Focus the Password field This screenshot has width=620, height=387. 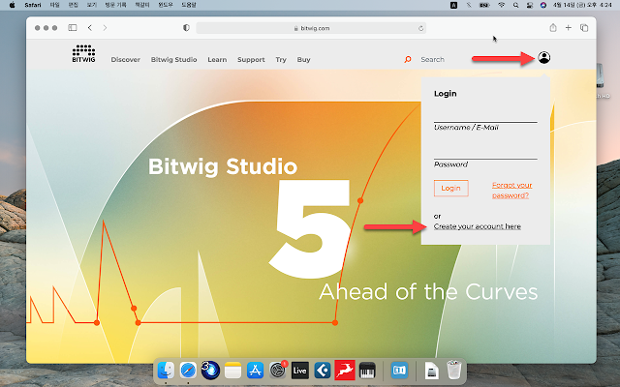[x=485, y=152]
